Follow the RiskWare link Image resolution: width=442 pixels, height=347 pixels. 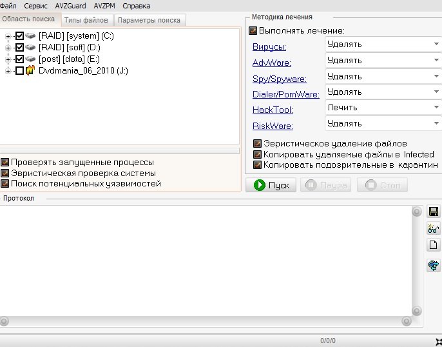273,126
